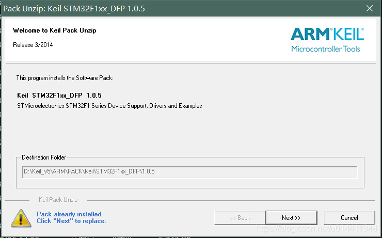Close the Pack Unzip window
Image resolution: width=382 pixels, height=238 pixels.
point(369,8)
